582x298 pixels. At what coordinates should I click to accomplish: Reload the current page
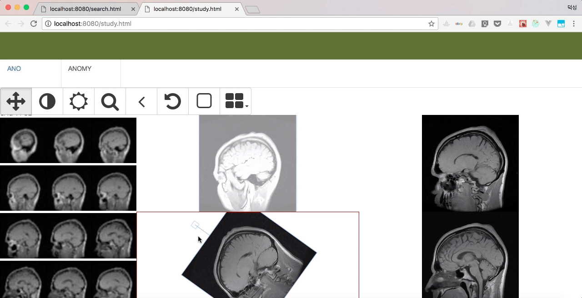tap(33, 24)
